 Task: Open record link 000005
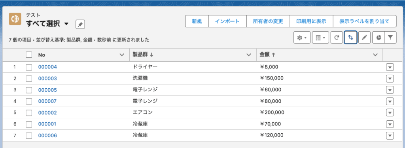(47, 90)
